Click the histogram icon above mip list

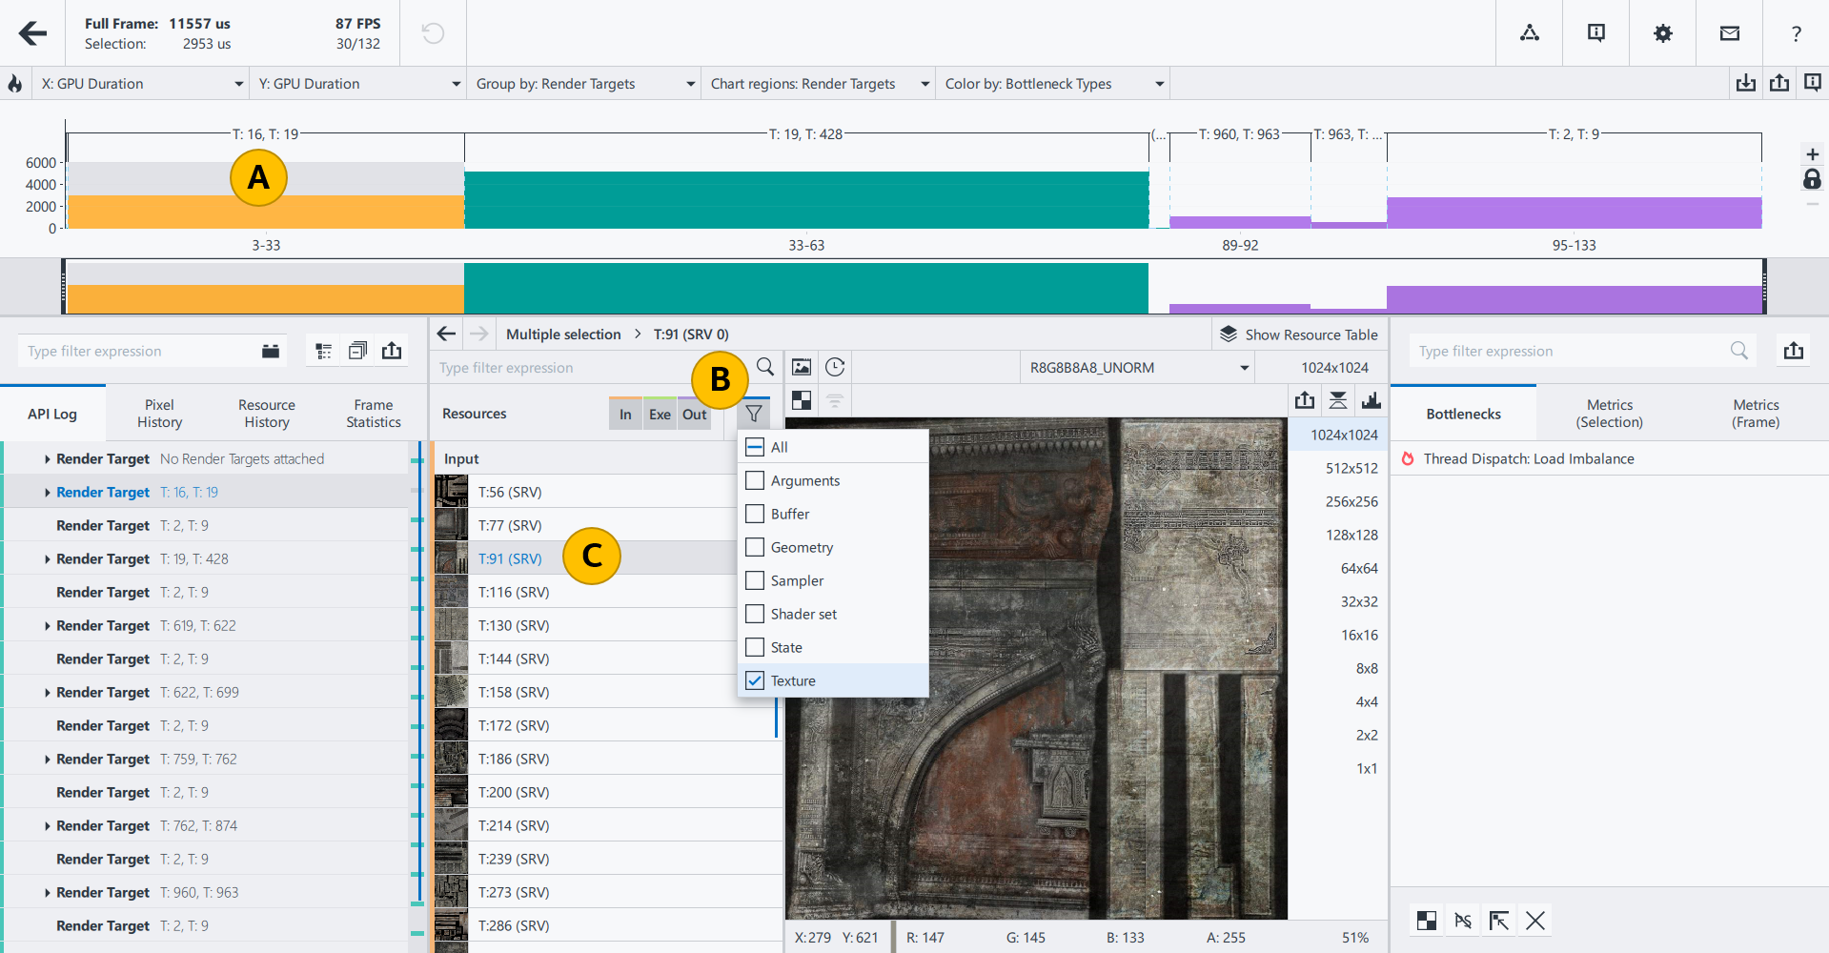point(1371,400)
